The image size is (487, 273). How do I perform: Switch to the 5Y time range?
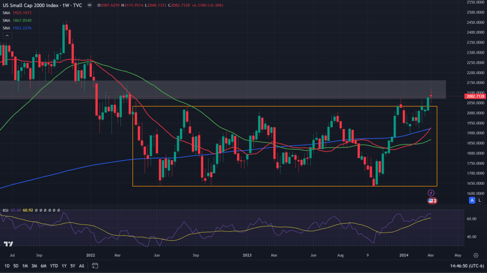[x=72, y=266]
